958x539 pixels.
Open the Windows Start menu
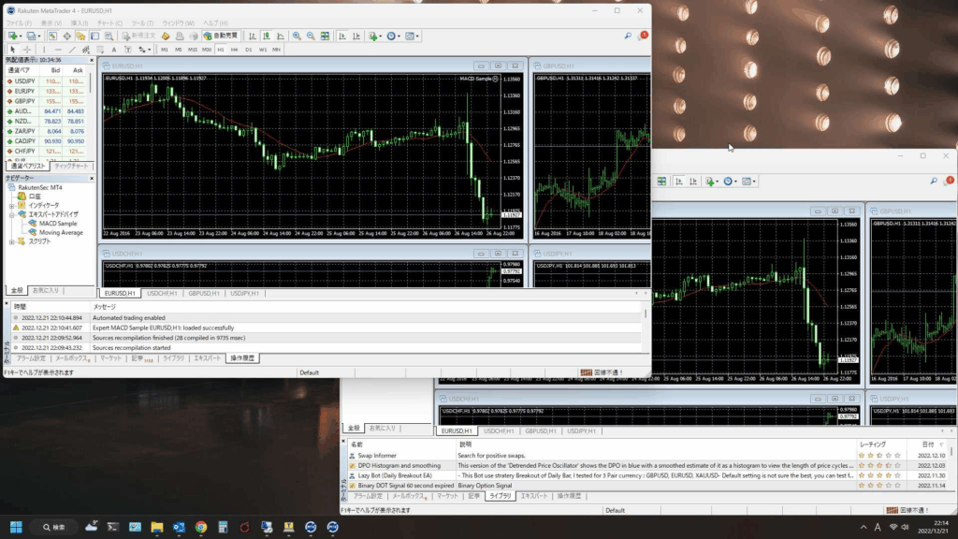click(16, 527)
